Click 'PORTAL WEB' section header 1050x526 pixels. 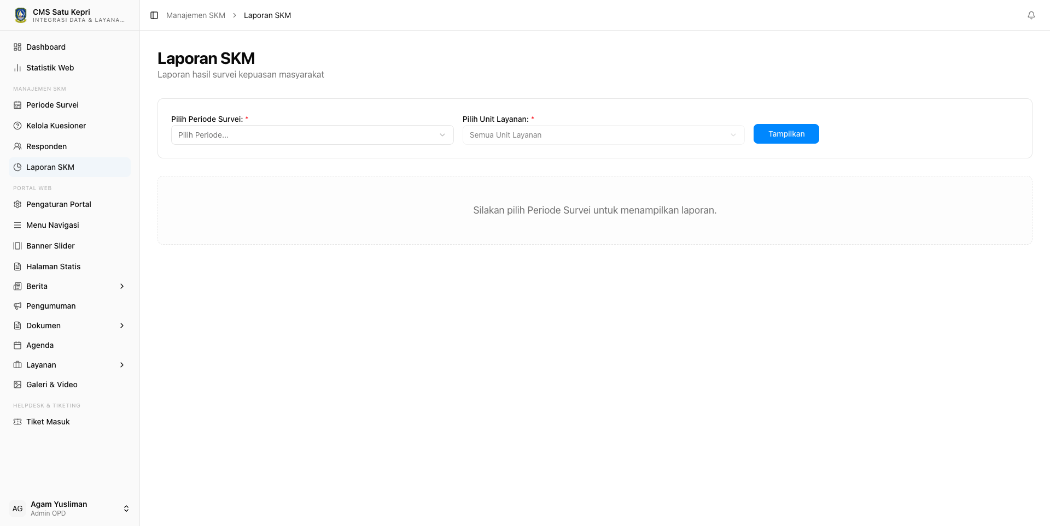(32, 188)
